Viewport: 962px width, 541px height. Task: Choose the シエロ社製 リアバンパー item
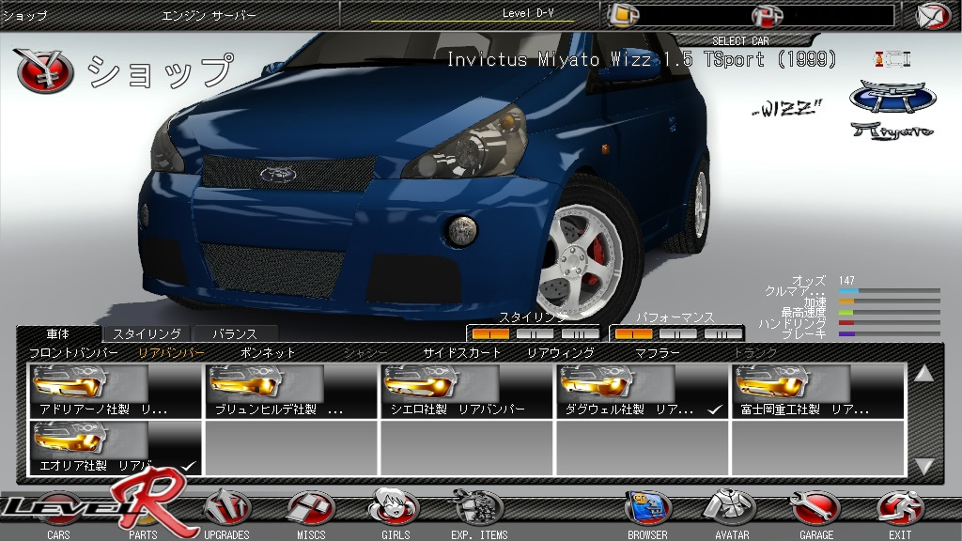467,392
